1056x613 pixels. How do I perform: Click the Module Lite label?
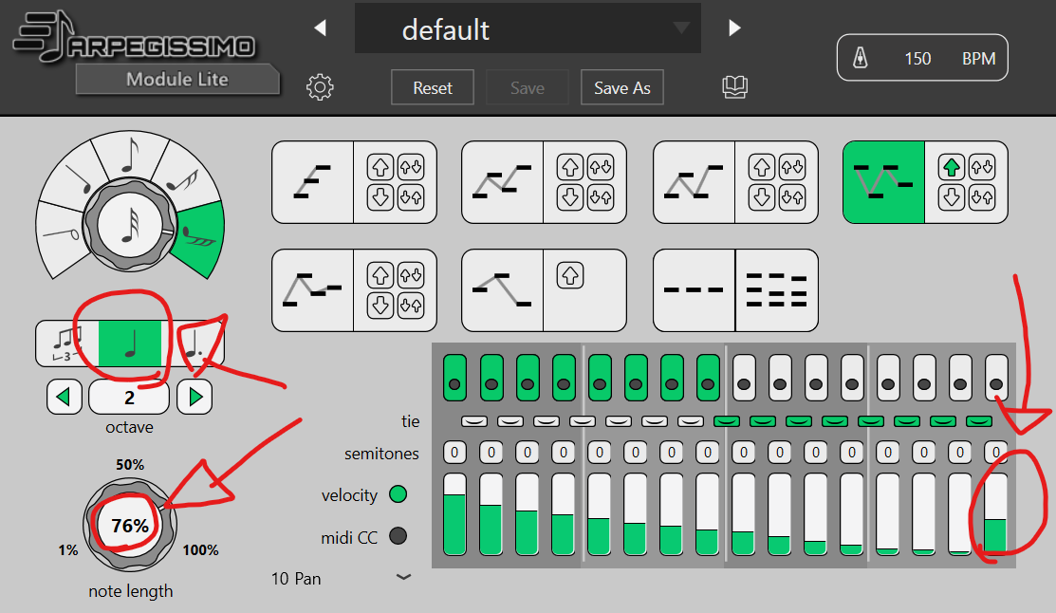tap(177, 80)
